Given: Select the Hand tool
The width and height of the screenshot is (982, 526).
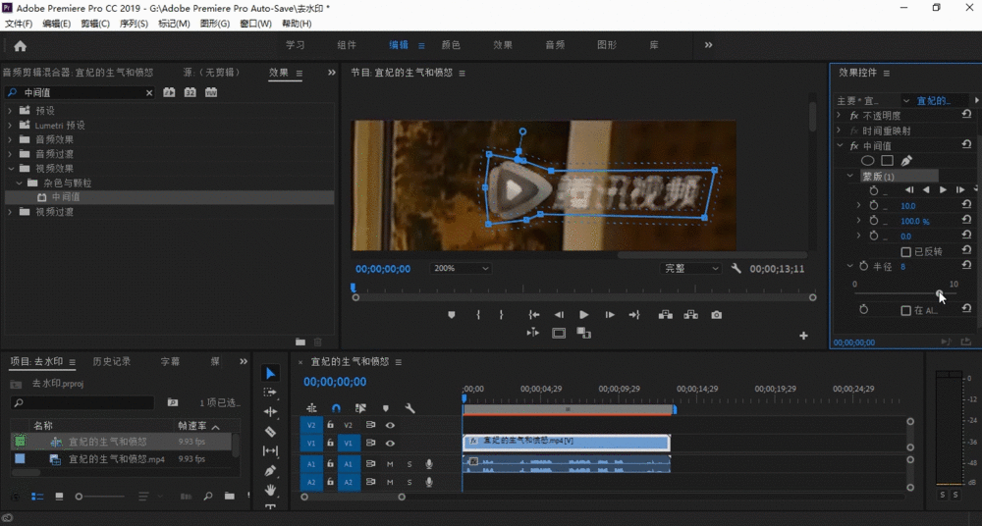Looking at the screenshot, I should point(270,489).
